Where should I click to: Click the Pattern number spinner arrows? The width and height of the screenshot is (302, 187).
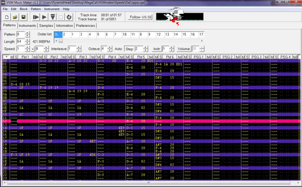pyautogui.click(x=28, y=34)
